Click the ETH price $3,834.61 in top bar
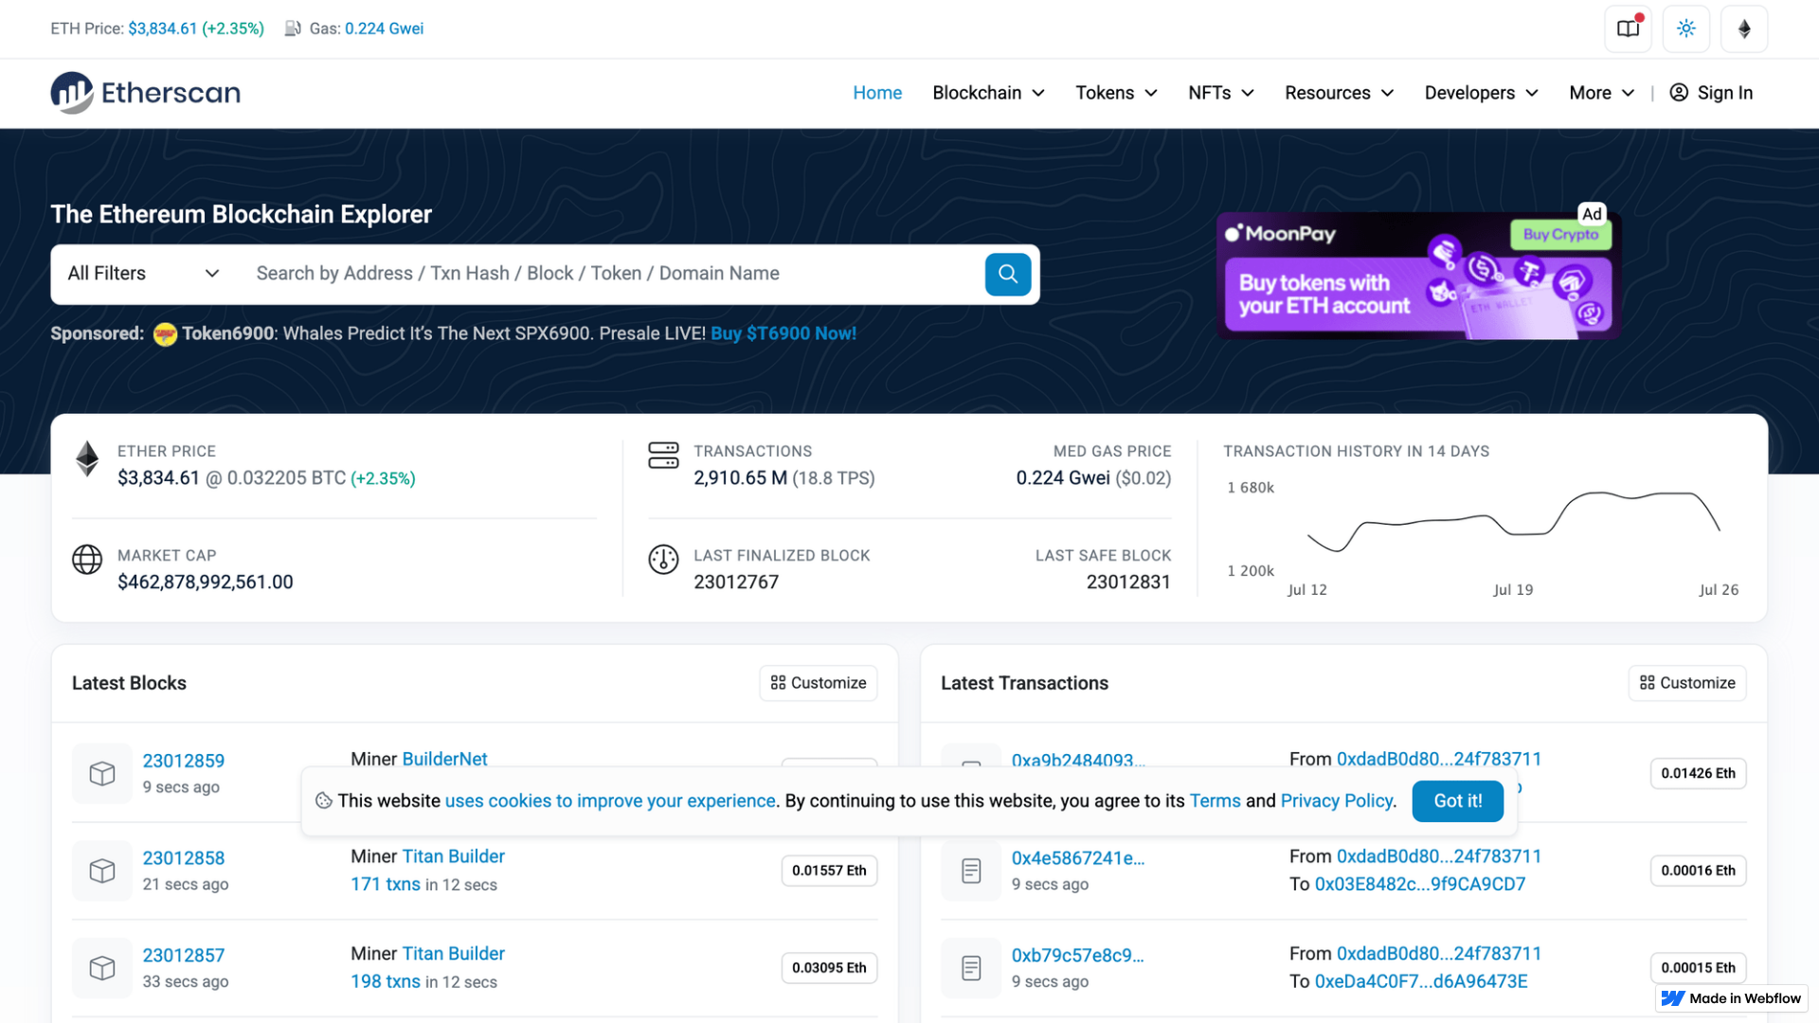 (x=162, y=28)
